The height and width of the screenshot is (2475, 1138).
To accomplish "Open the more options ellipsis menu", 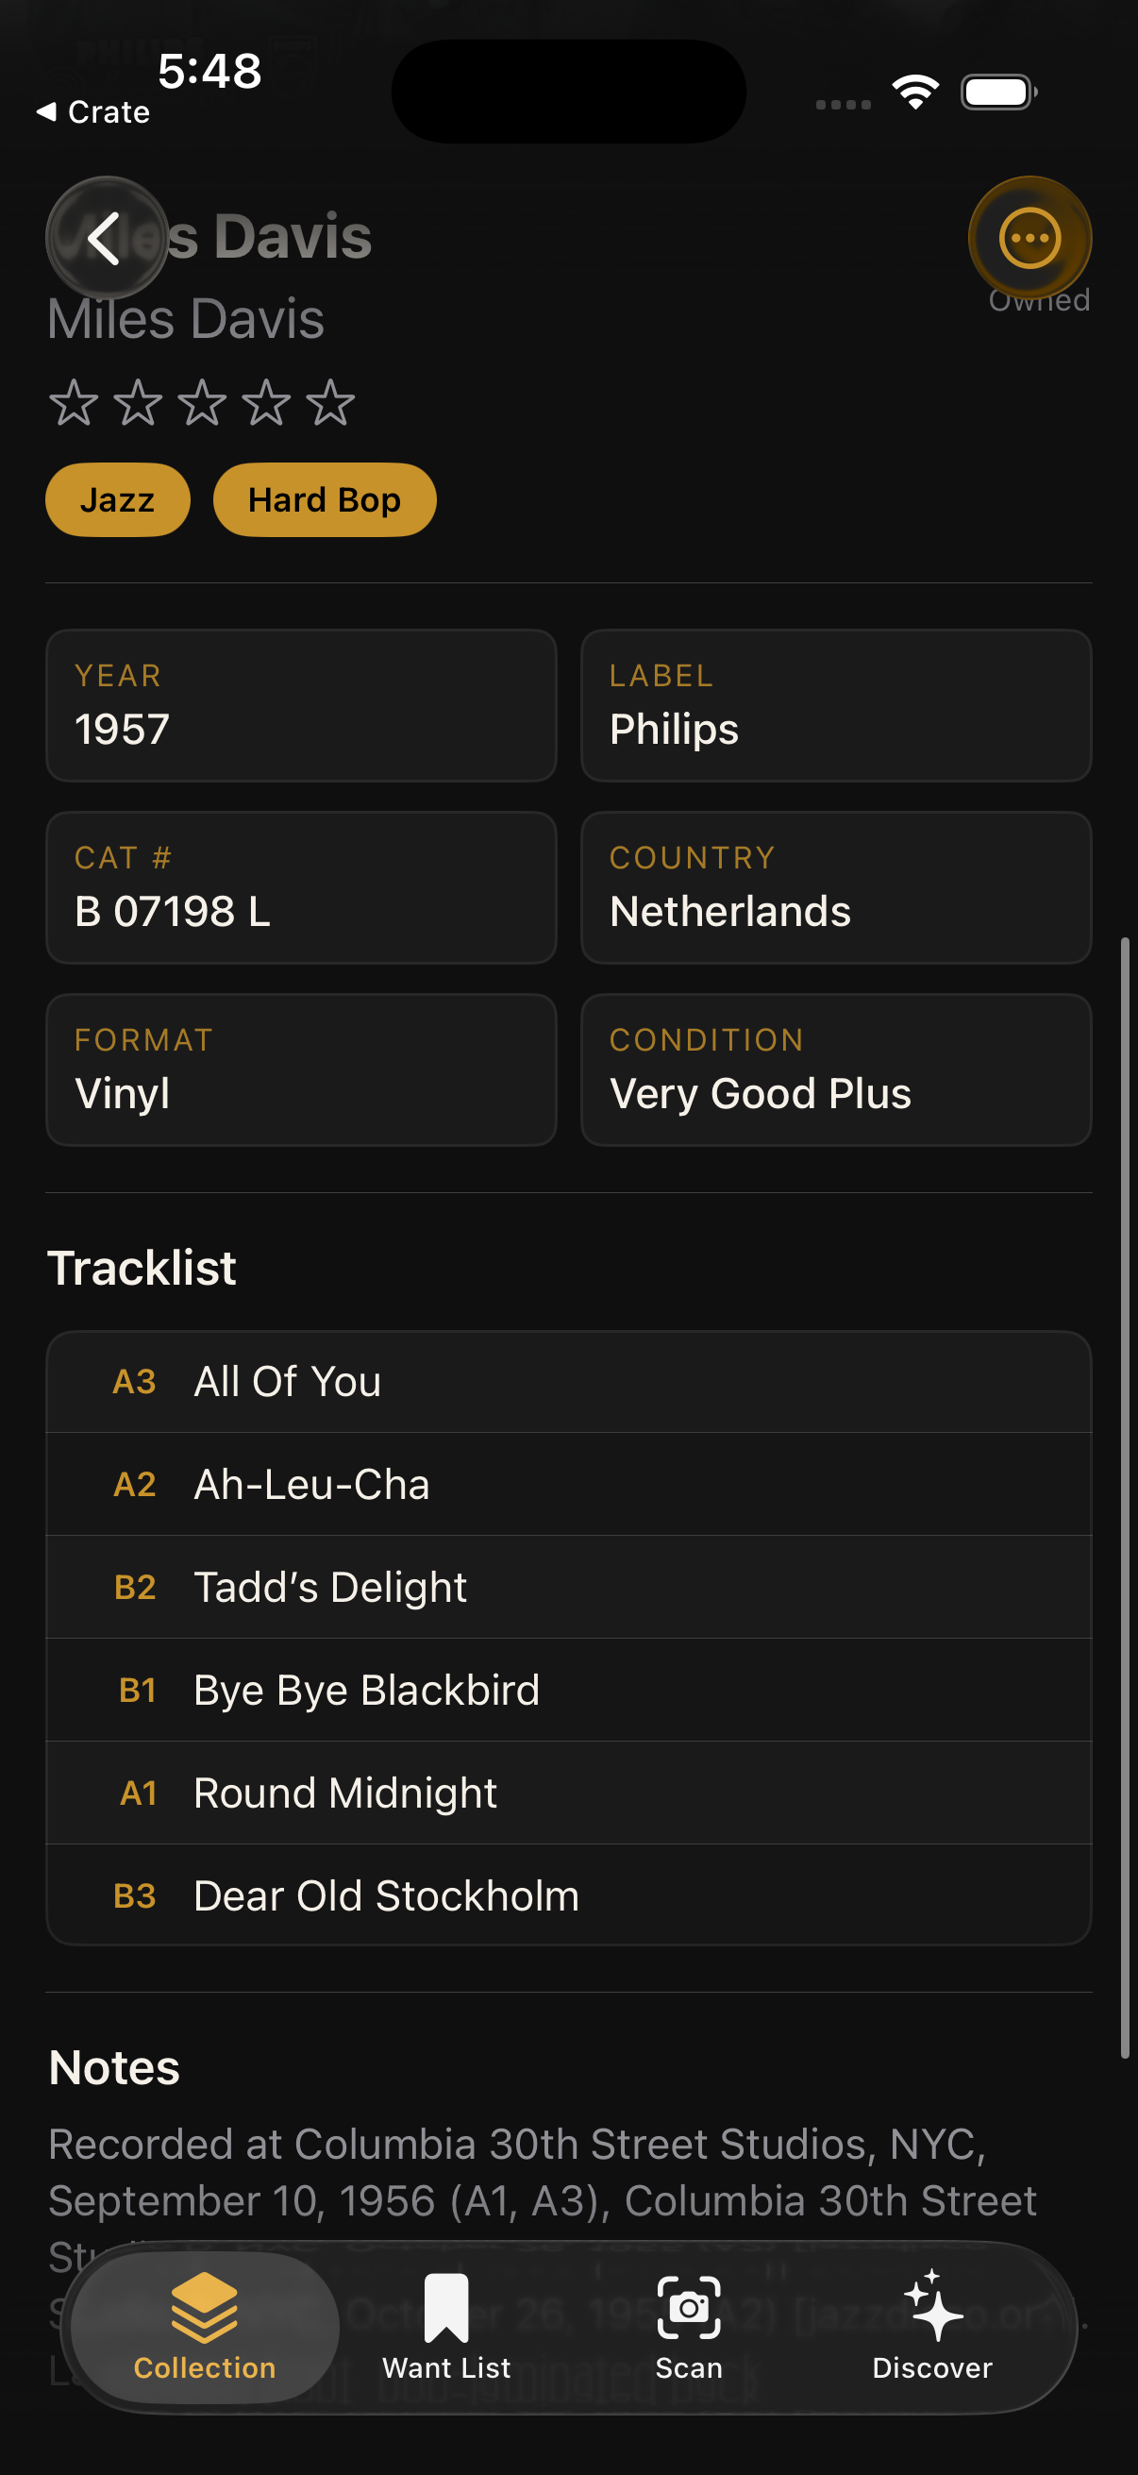I will 1030,237.
